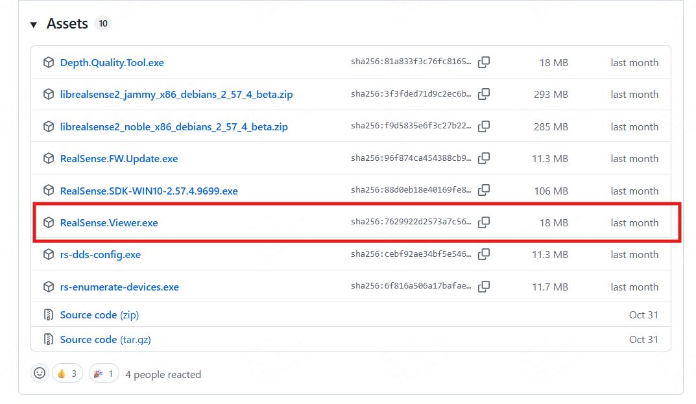Copy sha256 hash for RealSense.FW.Update.exe
Screen dimensions: 696x404
(484, 158)
